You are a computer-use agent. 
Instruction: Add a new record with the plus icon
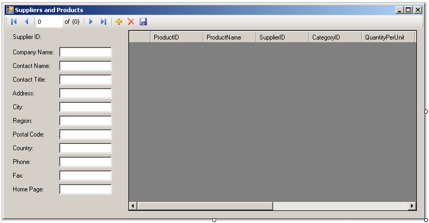(119, 22)
